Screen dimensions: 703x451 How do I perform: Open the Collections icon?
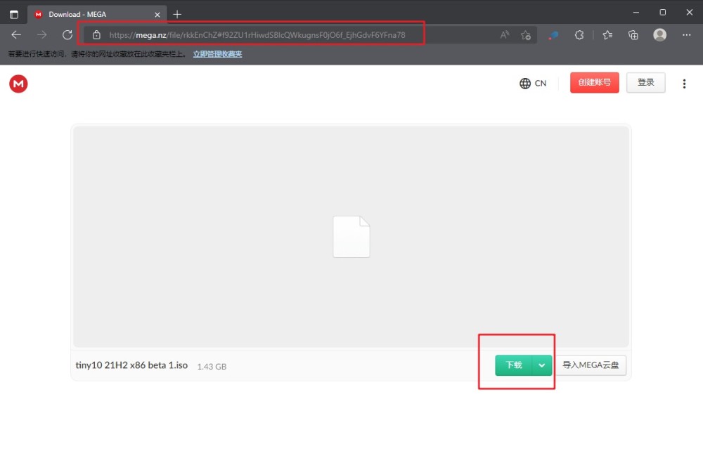pos(633,35)
